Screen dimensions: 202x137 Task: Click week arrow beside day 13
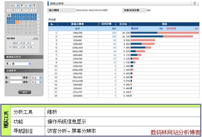(38, 19)
